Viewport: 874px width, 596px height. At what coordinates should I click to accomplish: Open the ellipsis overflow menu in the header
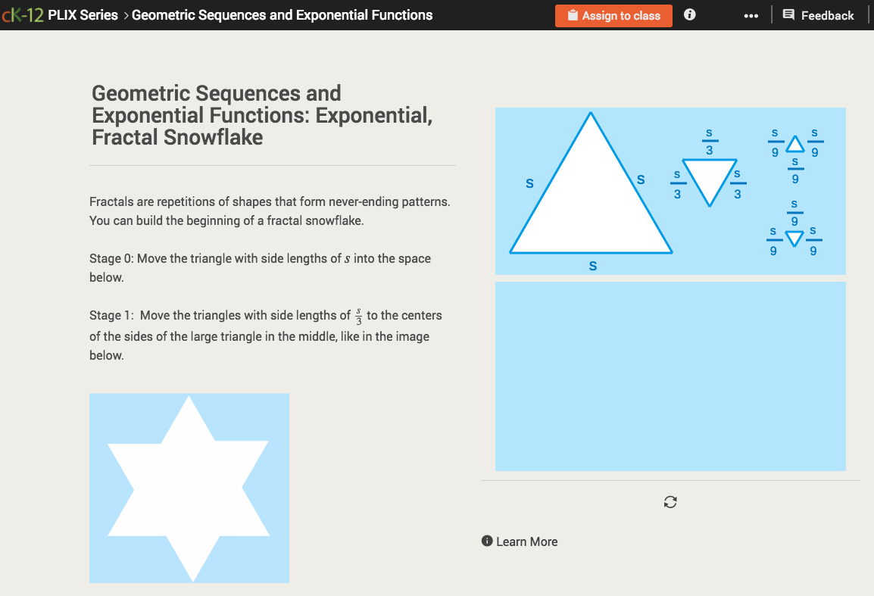751,14
